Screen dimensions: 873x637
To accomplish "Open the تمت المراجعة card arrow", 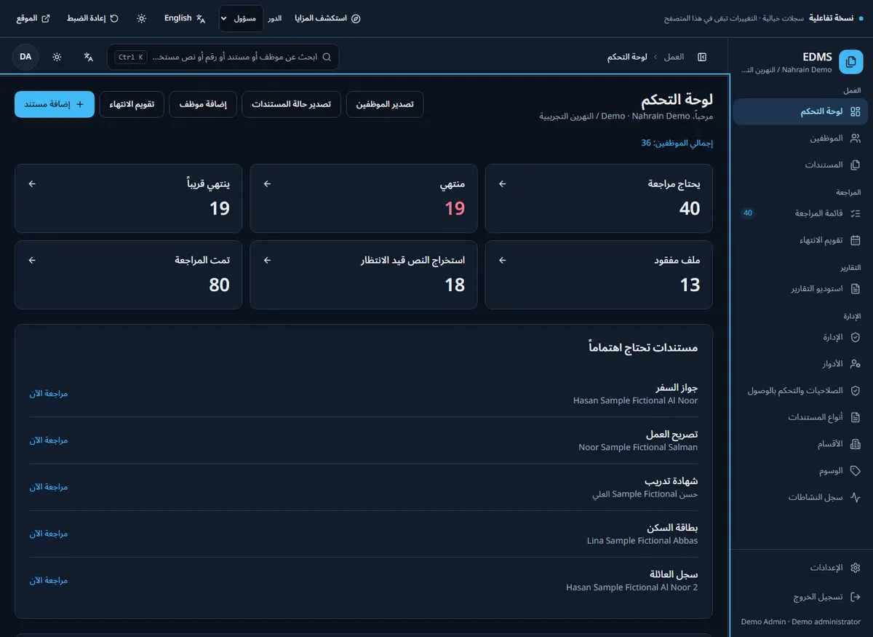I will 32,260.
